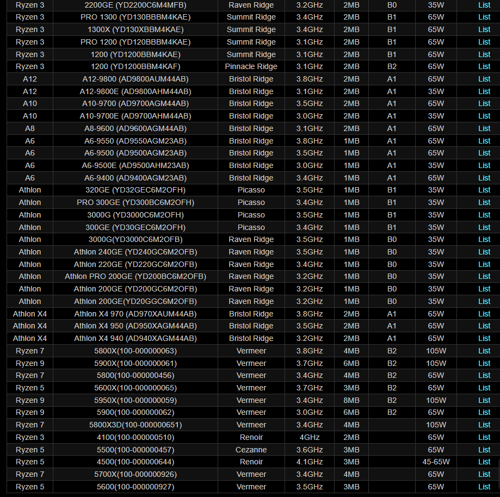500x497 pixels.
Task: Select "5800X3D(100-000000651)" model cell
Action: tap(135, 425)
